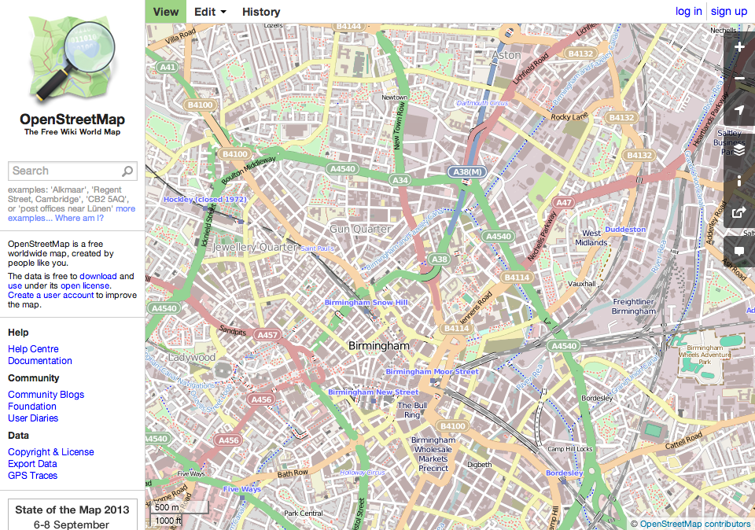Click State of the Map 2013 banner
Screen dimensions: 755x530
coord(72,514)
